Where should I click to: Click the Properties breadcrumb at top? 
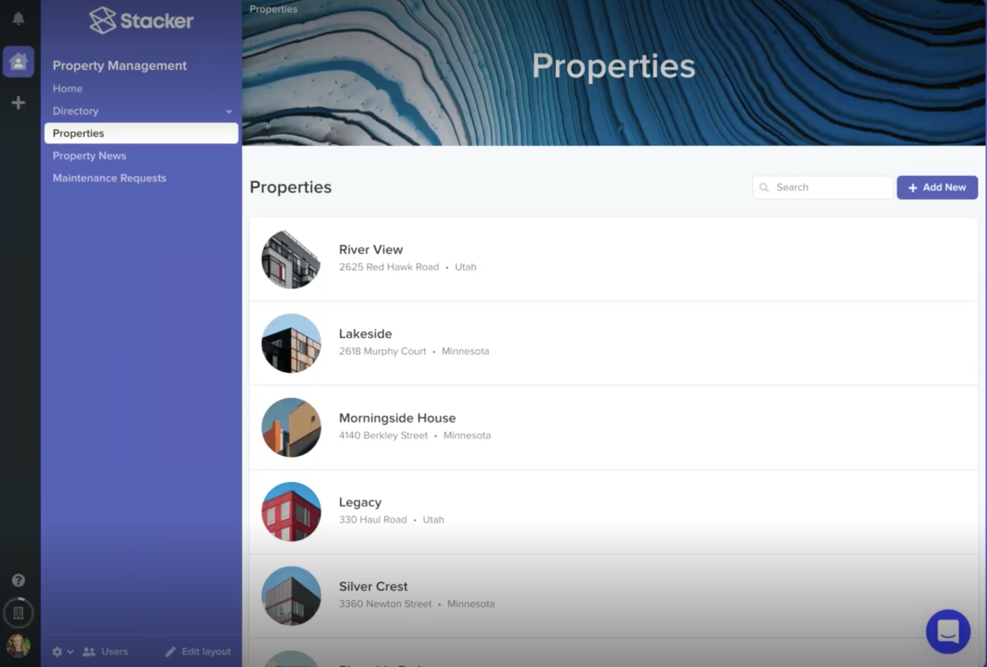[273, 9]
